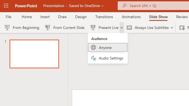Switch to the Home tab
Viewport: 189px width, 106px height.
click(x=27, y=17)
